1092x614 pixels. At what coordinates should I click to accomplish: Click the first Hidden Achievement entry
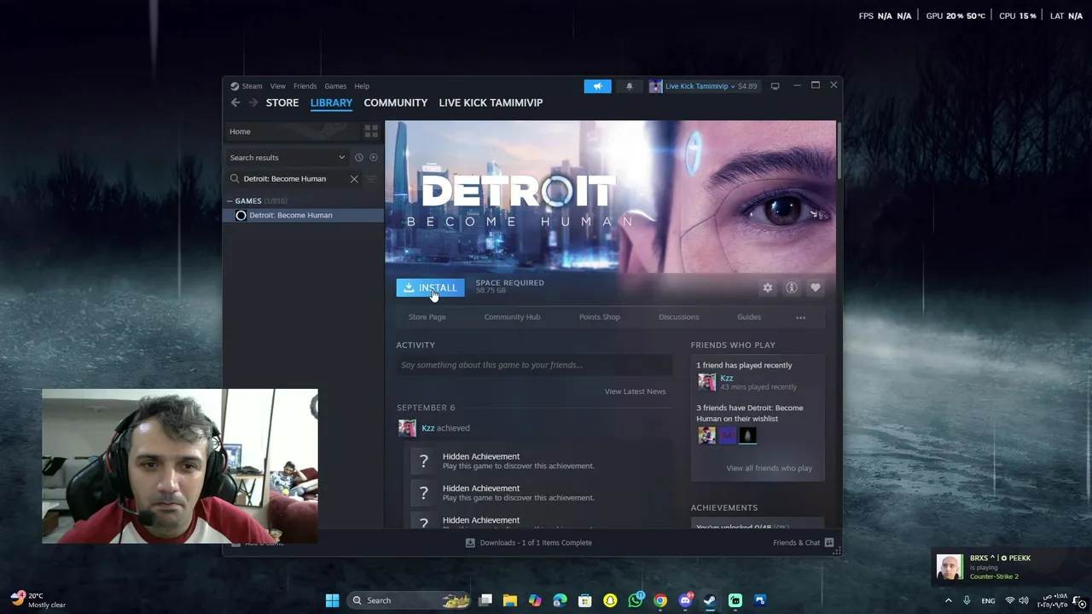coord(537,460)
